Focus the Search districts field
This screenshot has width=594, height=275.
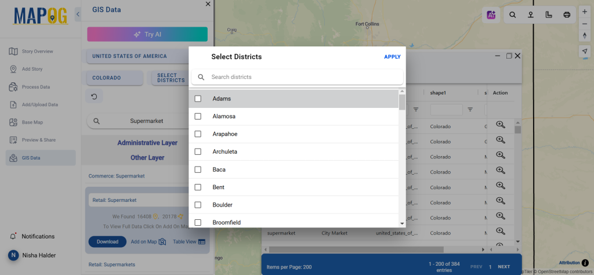302,77
